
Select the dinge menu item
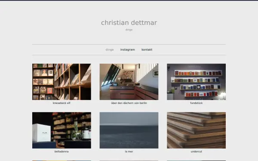pos(110,50)
